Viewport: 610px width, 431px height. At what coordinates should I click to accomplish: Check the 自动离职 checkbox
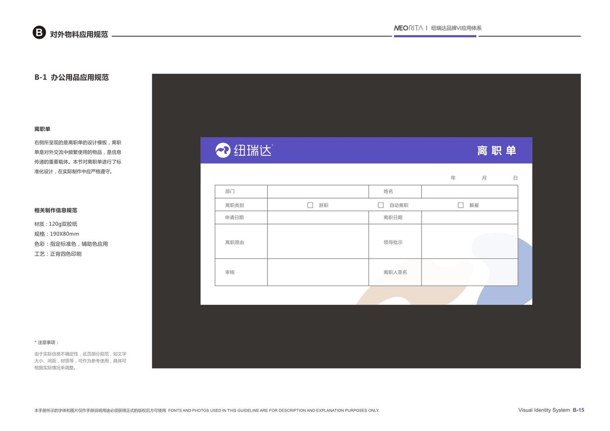click(381, 205)
